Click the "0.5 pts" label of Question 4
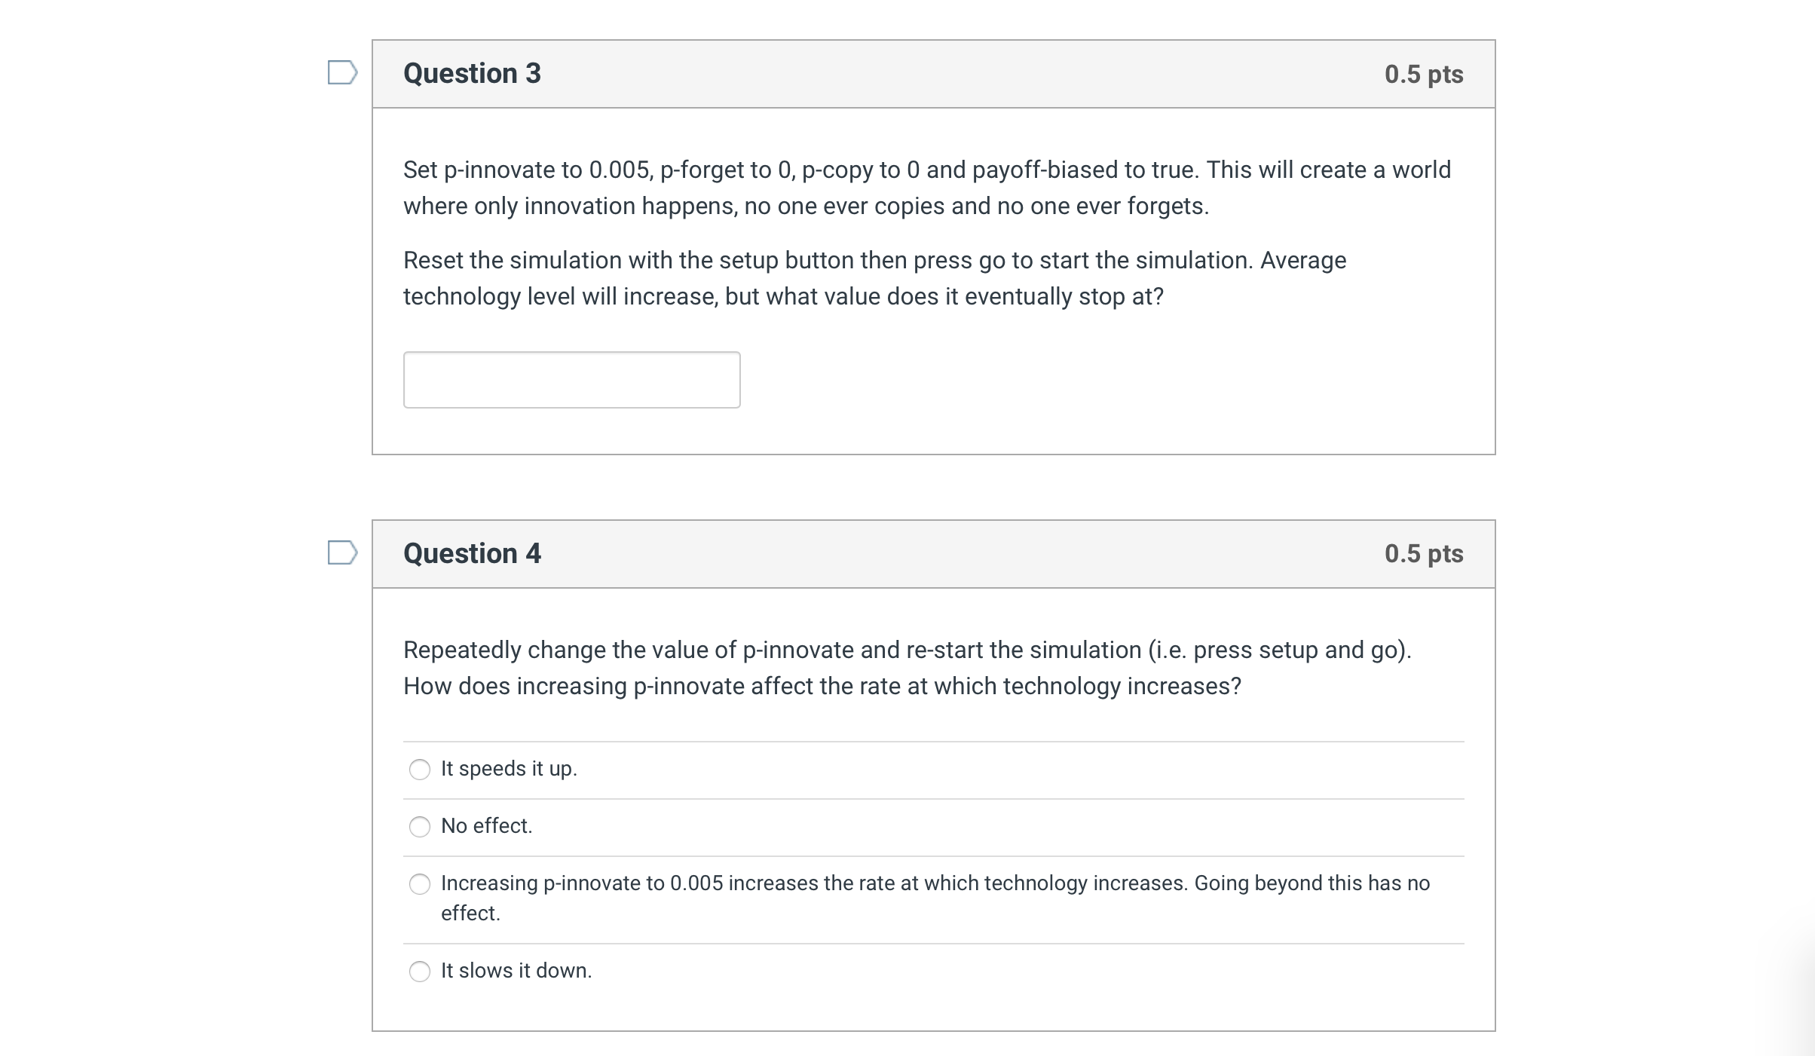The width and height of the screenshot is (1815, 1056). click(1423, 553)
